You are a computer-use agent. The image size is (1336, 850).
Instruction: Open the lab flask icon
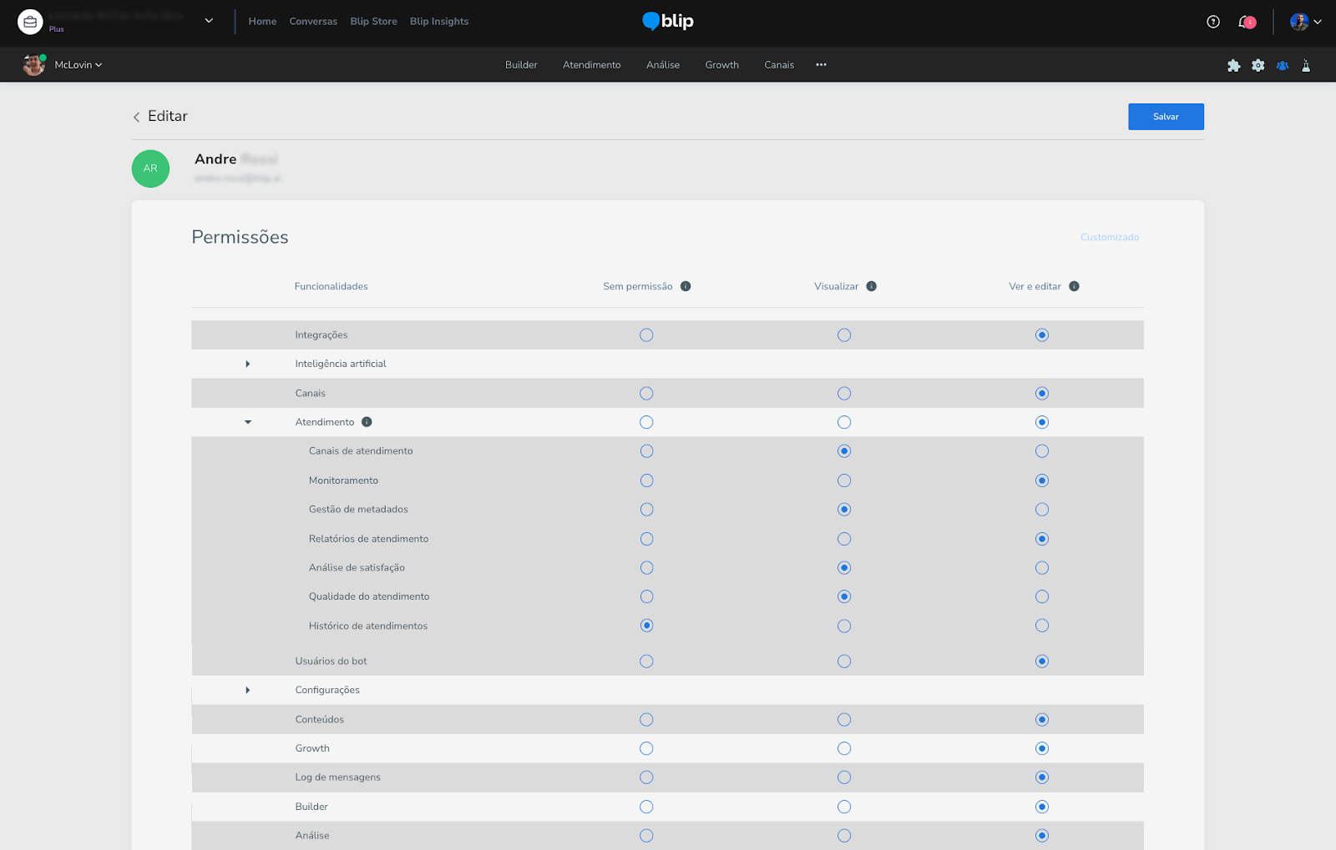(x=1306, y=65)
